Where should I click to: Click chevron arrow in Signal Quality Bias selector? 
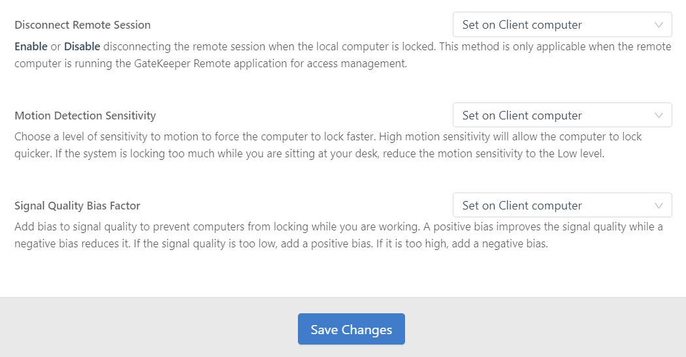(659, 206)
